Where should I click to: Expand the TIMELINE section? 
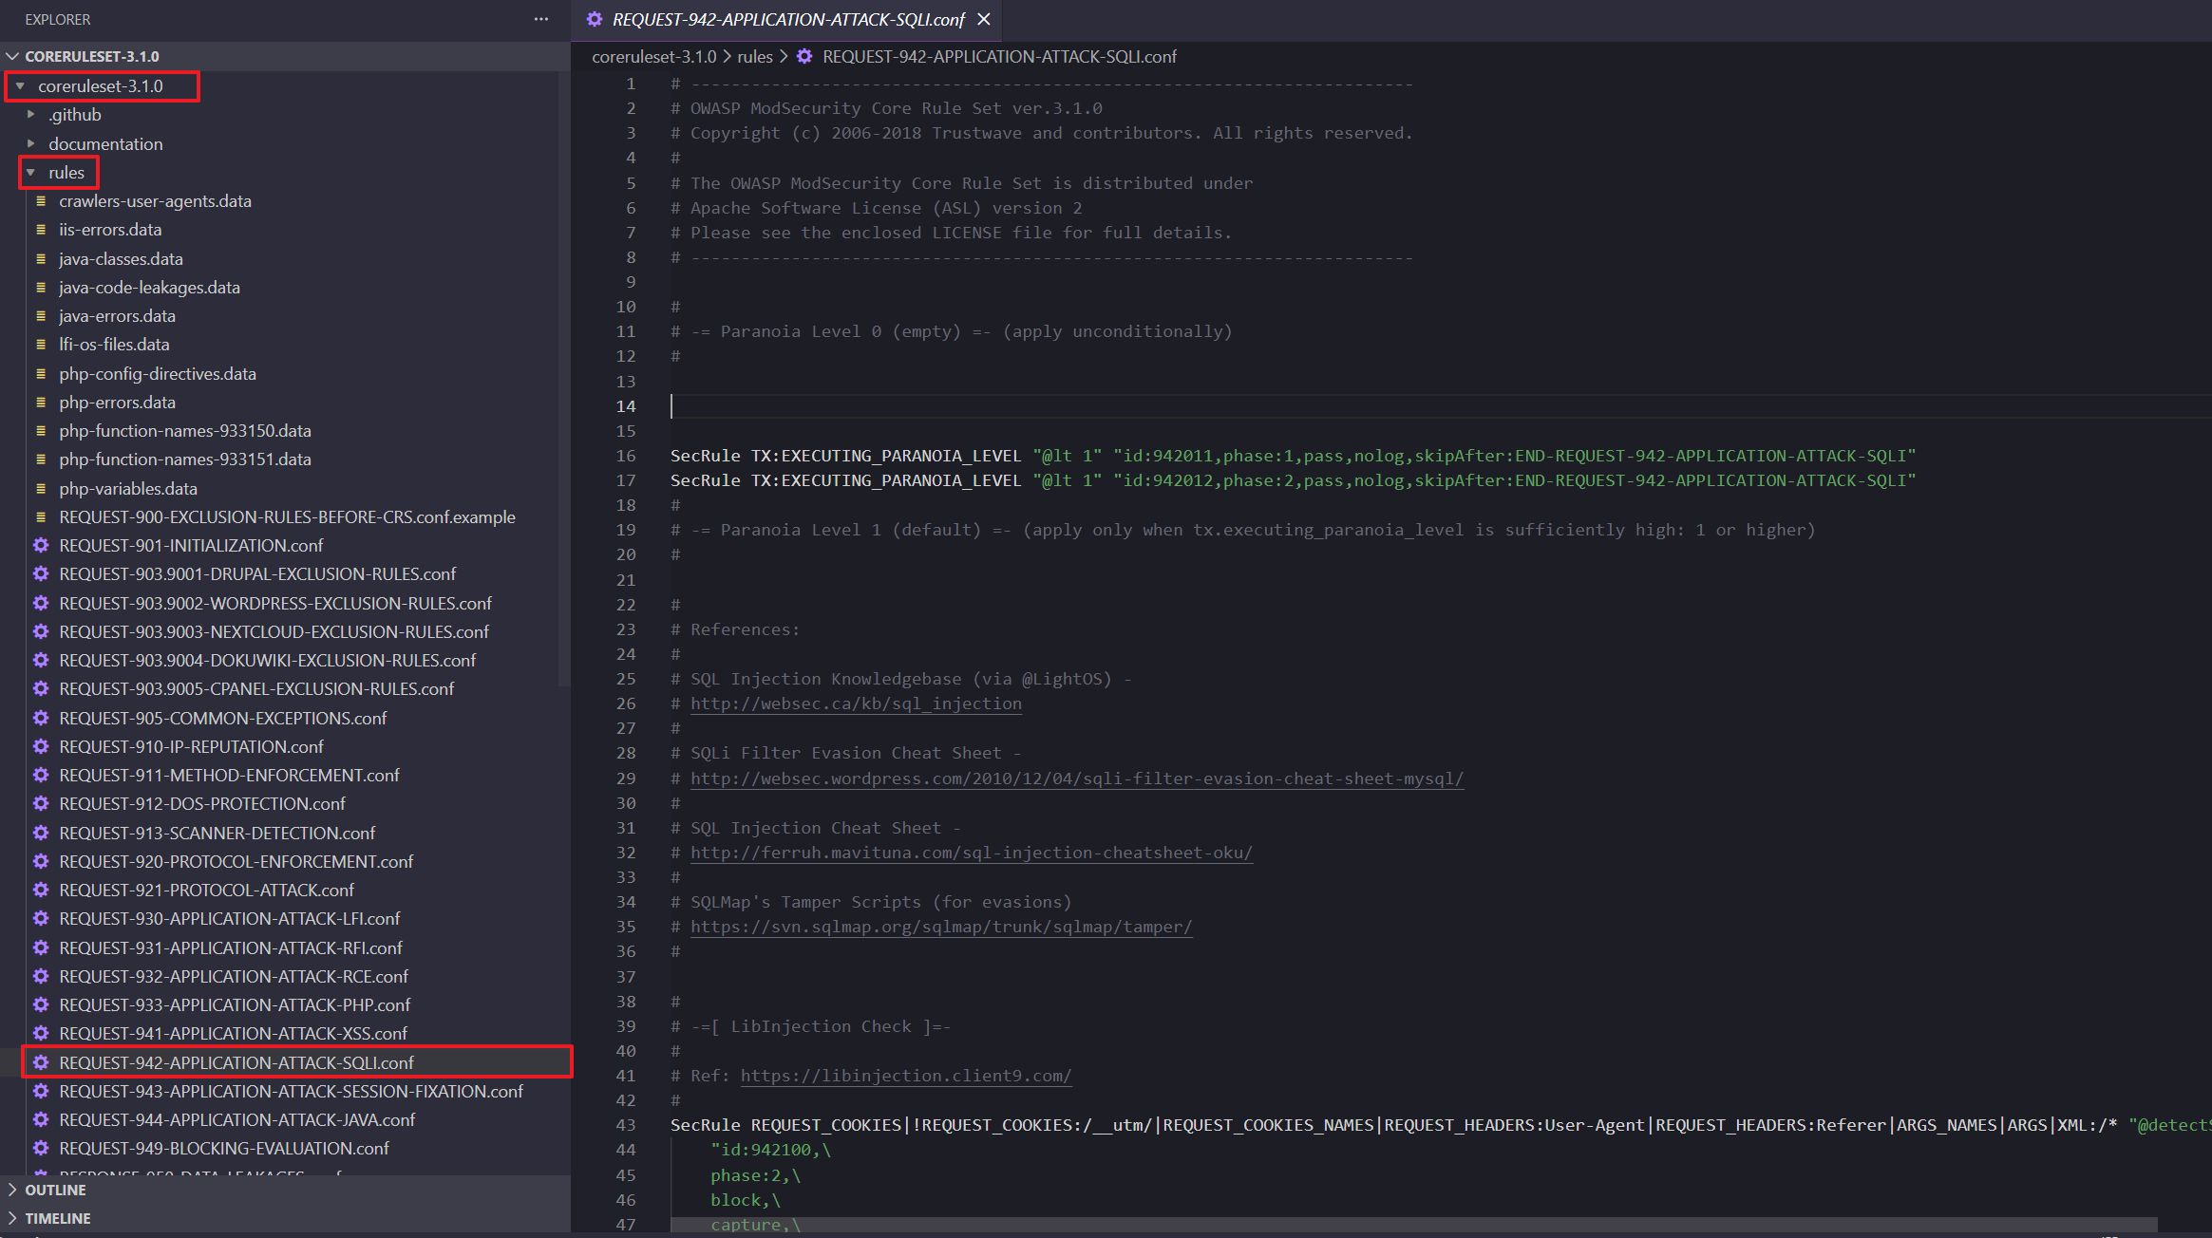click(x=12, y=1219)
